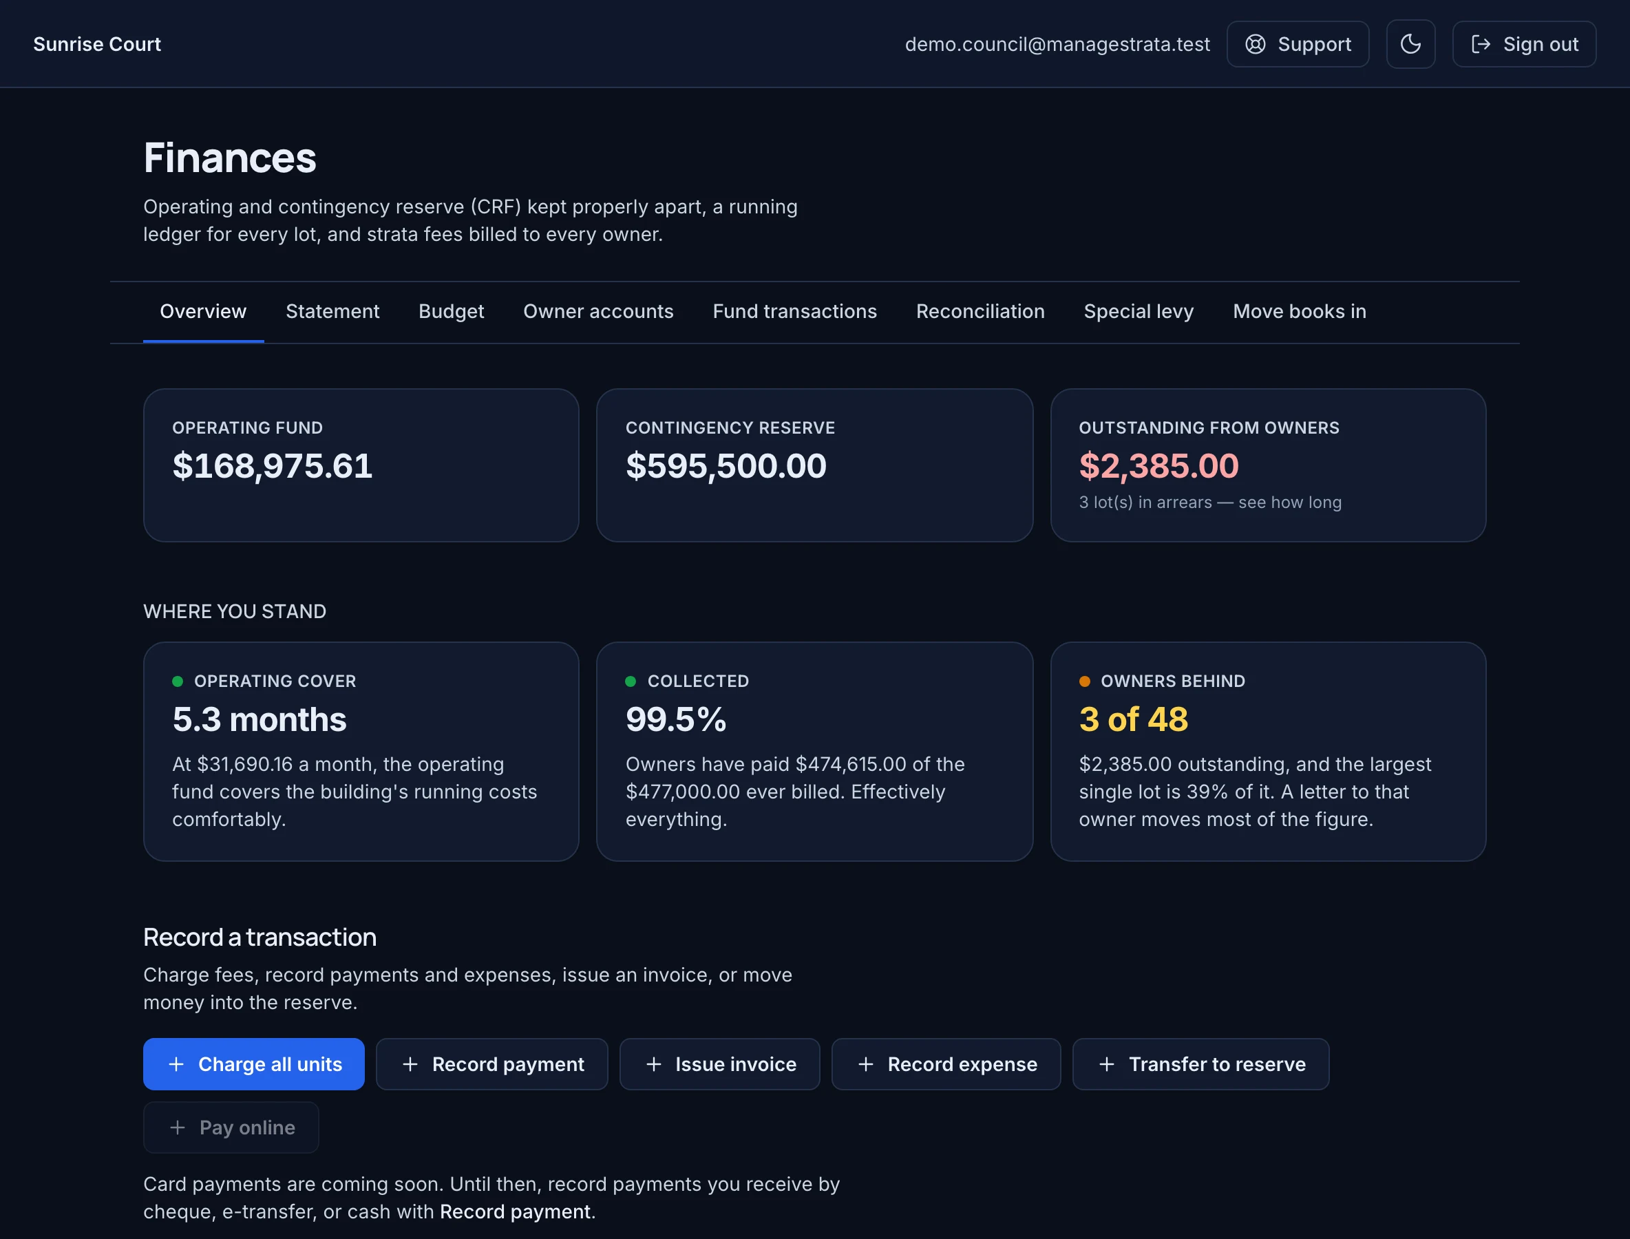The image size is (1630, 1239).
Task: Click the $168,975.61 operating balance
Action: click(x=272, y=466)
